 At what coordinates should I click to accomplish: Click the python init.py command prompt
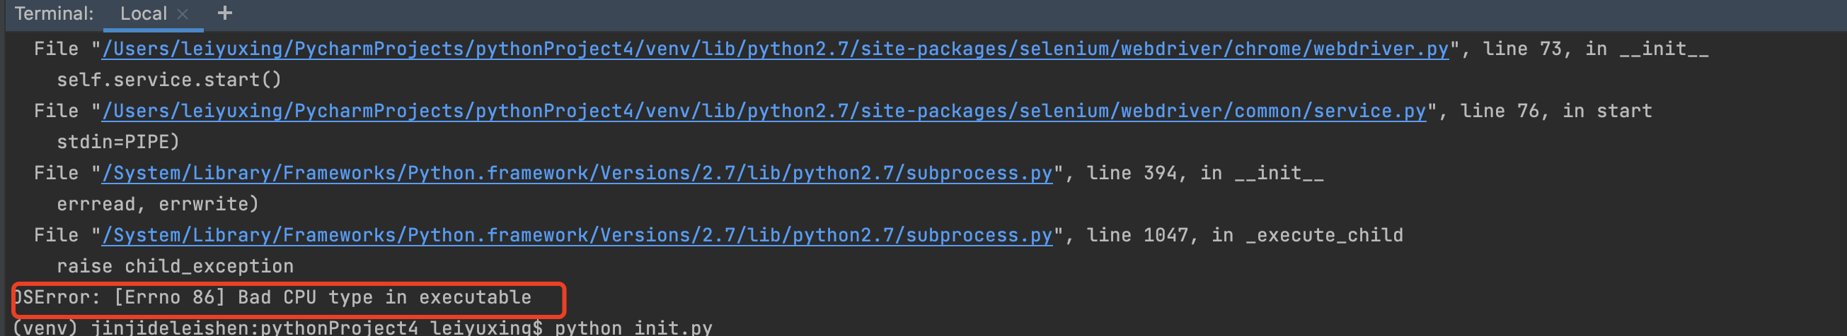633,328
